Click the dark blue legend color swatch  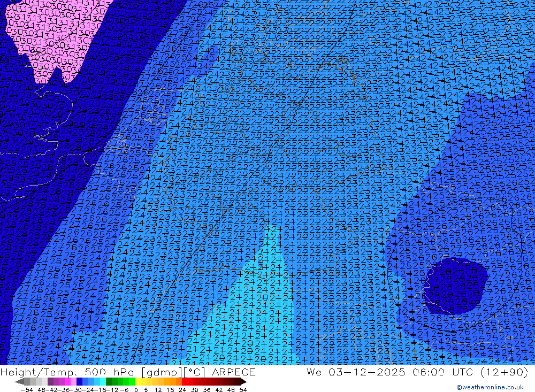click(x=79, y=382)
